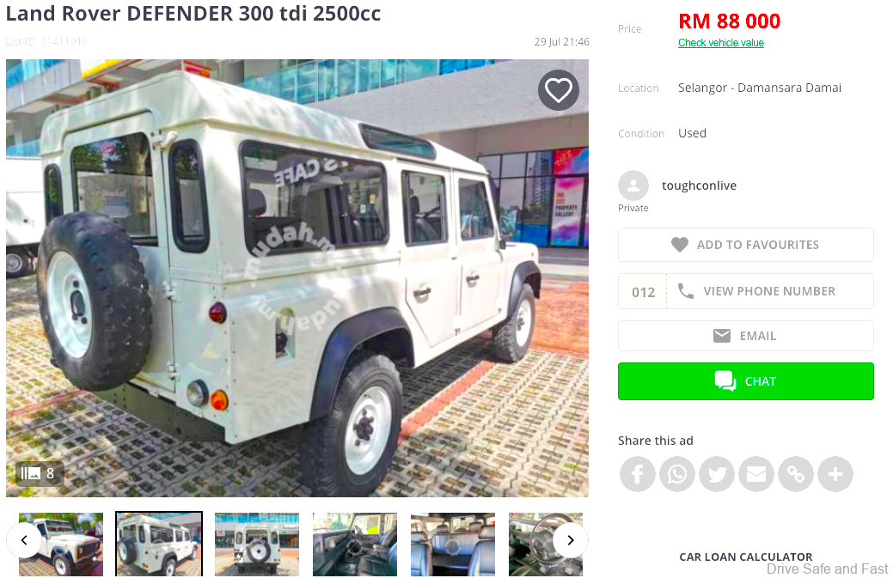Show previous thumbnails with left arrow
Viewport: 893px width, 578px height.
[x=24, y=540]
